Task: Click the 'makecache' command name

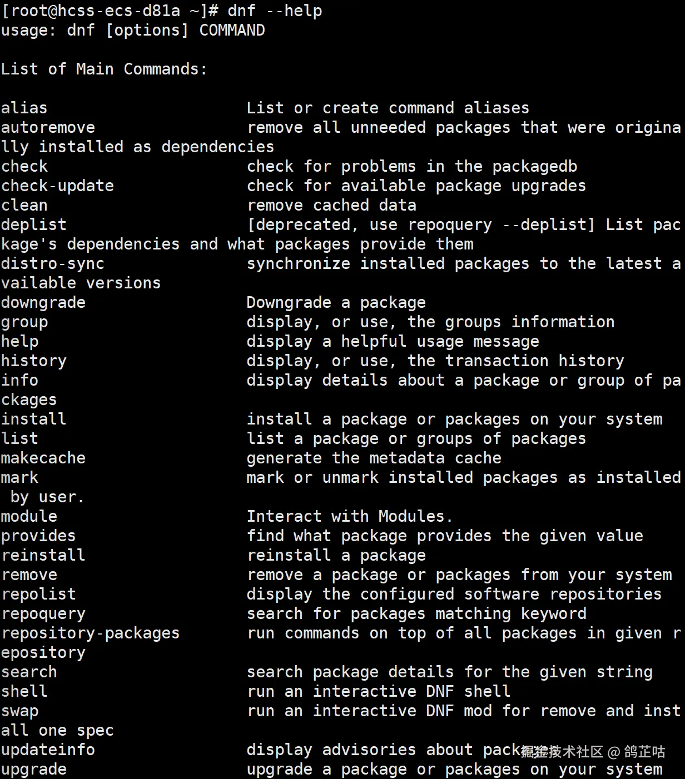Action: pyautogui.click(x=43, y=458)
